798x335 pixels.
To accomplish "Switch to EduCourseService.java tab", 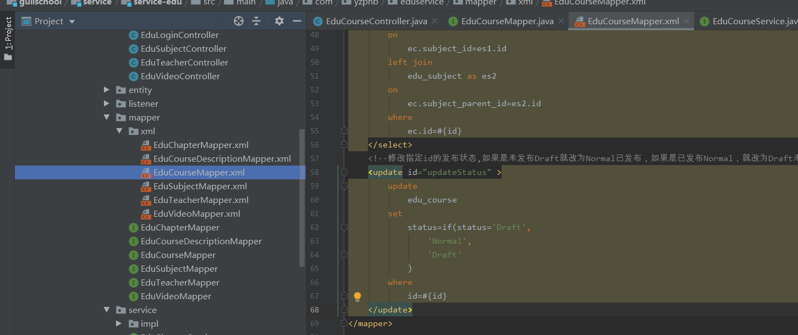I will [749, 21].
